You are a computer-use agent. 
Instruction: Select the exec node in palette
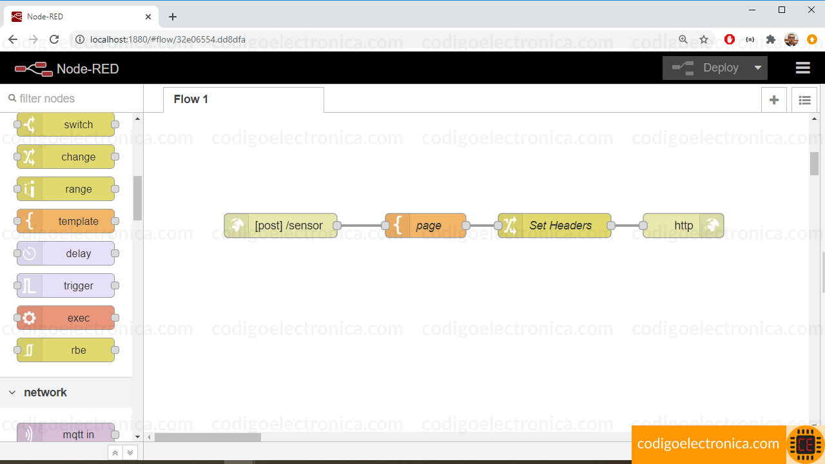pyautogui.click(x=66, y=318)
